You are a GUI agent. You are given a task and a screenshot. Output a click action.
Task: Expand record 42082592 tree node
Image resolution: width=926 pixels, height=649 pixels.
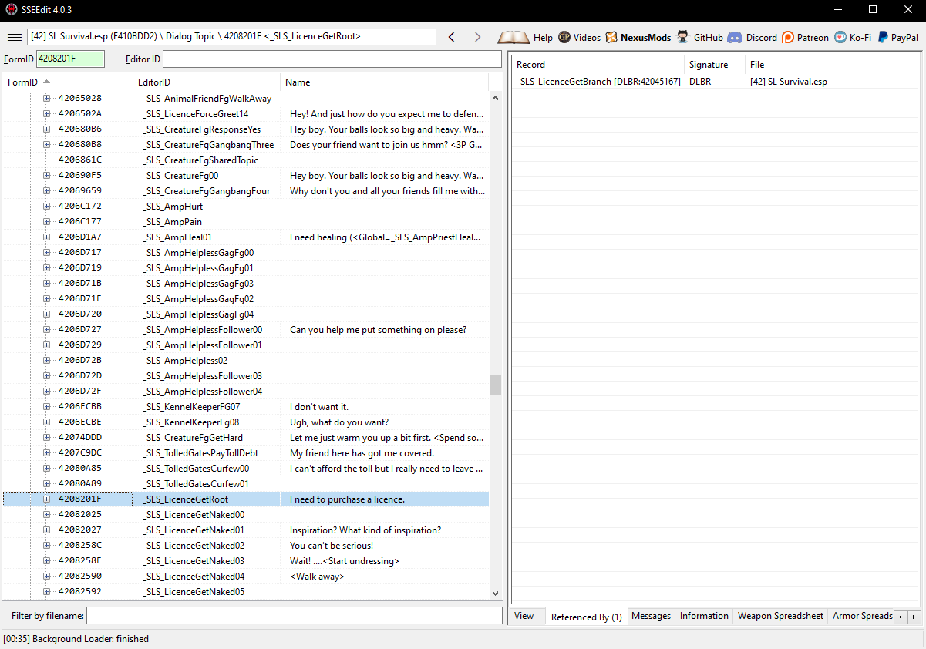click(x=46, y=591)
